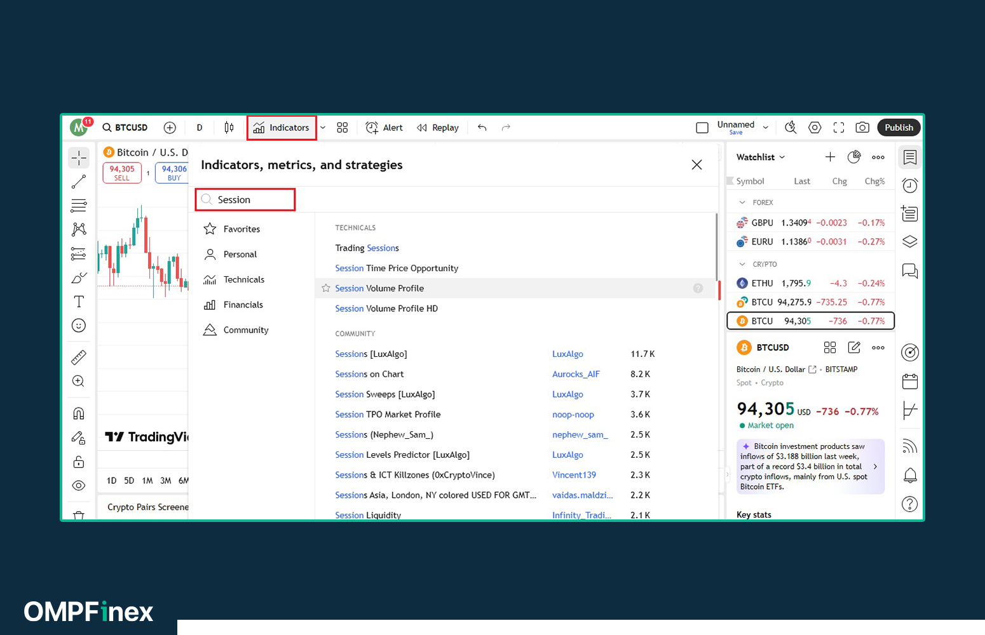Expand the Watchlist dropdown
This screenshot has width=985, height=635.
761,157
